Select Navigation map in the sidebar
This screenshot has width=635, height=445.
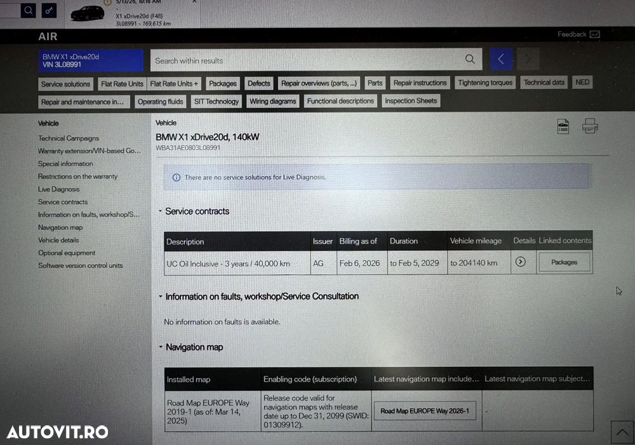(60, 227)
